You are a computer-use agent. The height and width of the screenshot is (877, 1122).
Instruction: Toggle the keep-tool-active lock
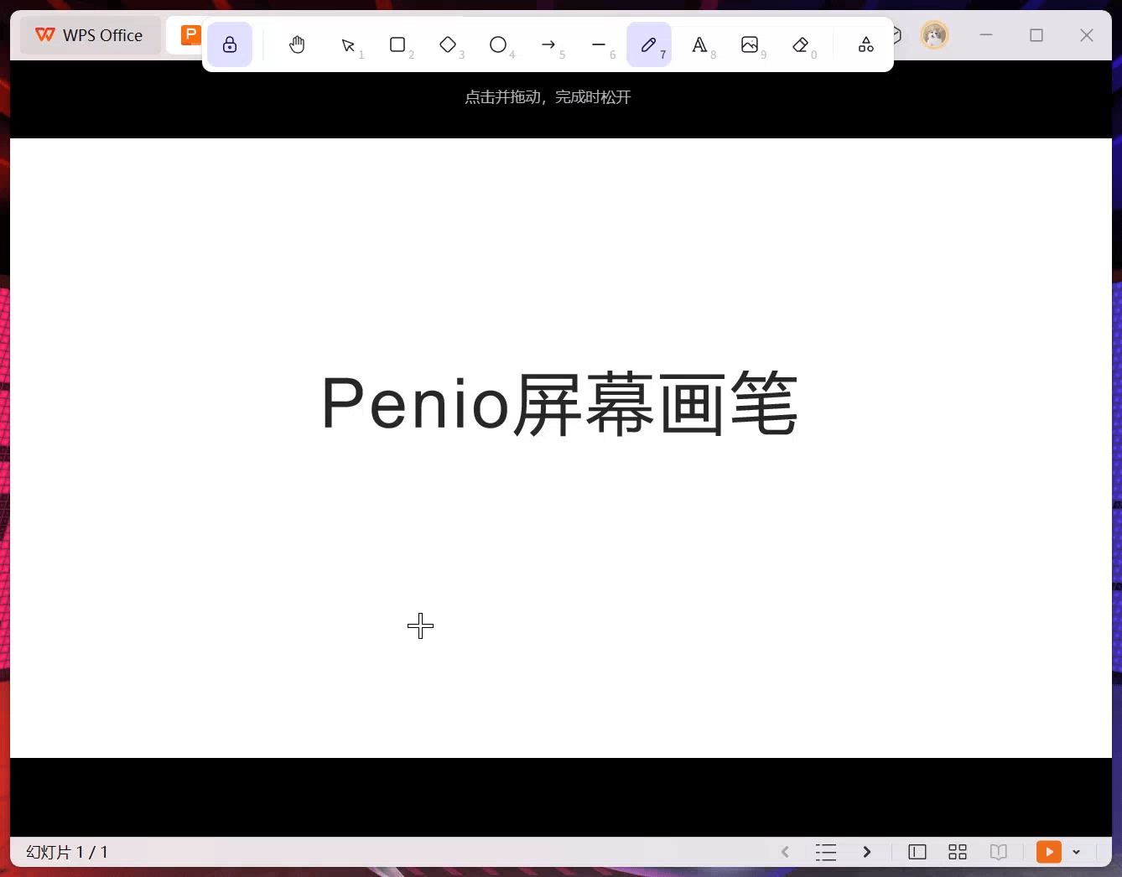(230, 45)
